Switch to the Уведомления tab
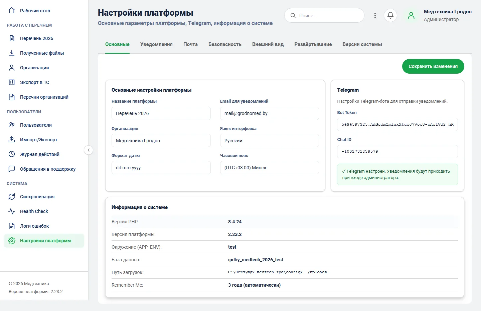This screenshot has height=311, width=481. [156, 44]
